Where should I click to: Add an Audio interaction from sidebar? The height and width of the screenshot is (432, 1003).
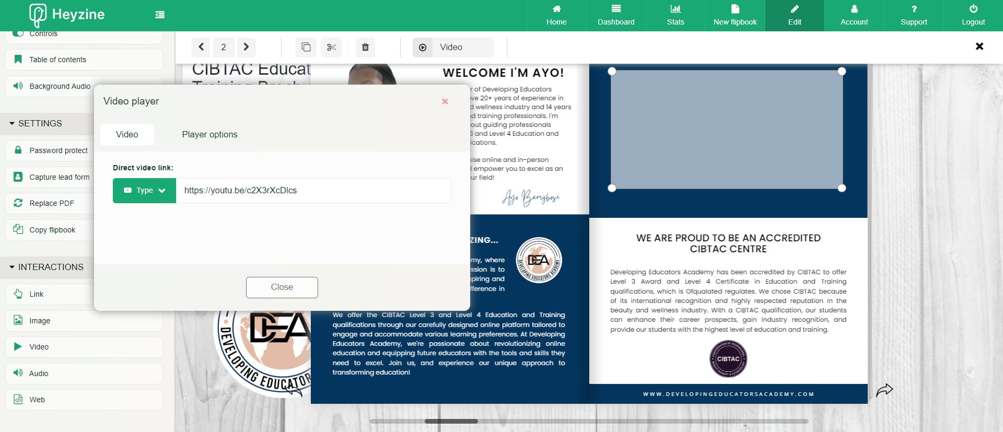click(x=39, y=373)
